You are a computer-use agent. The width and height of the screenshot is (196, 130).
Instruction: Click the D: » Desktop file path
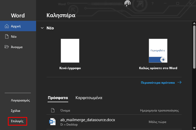tap(69, 125)
